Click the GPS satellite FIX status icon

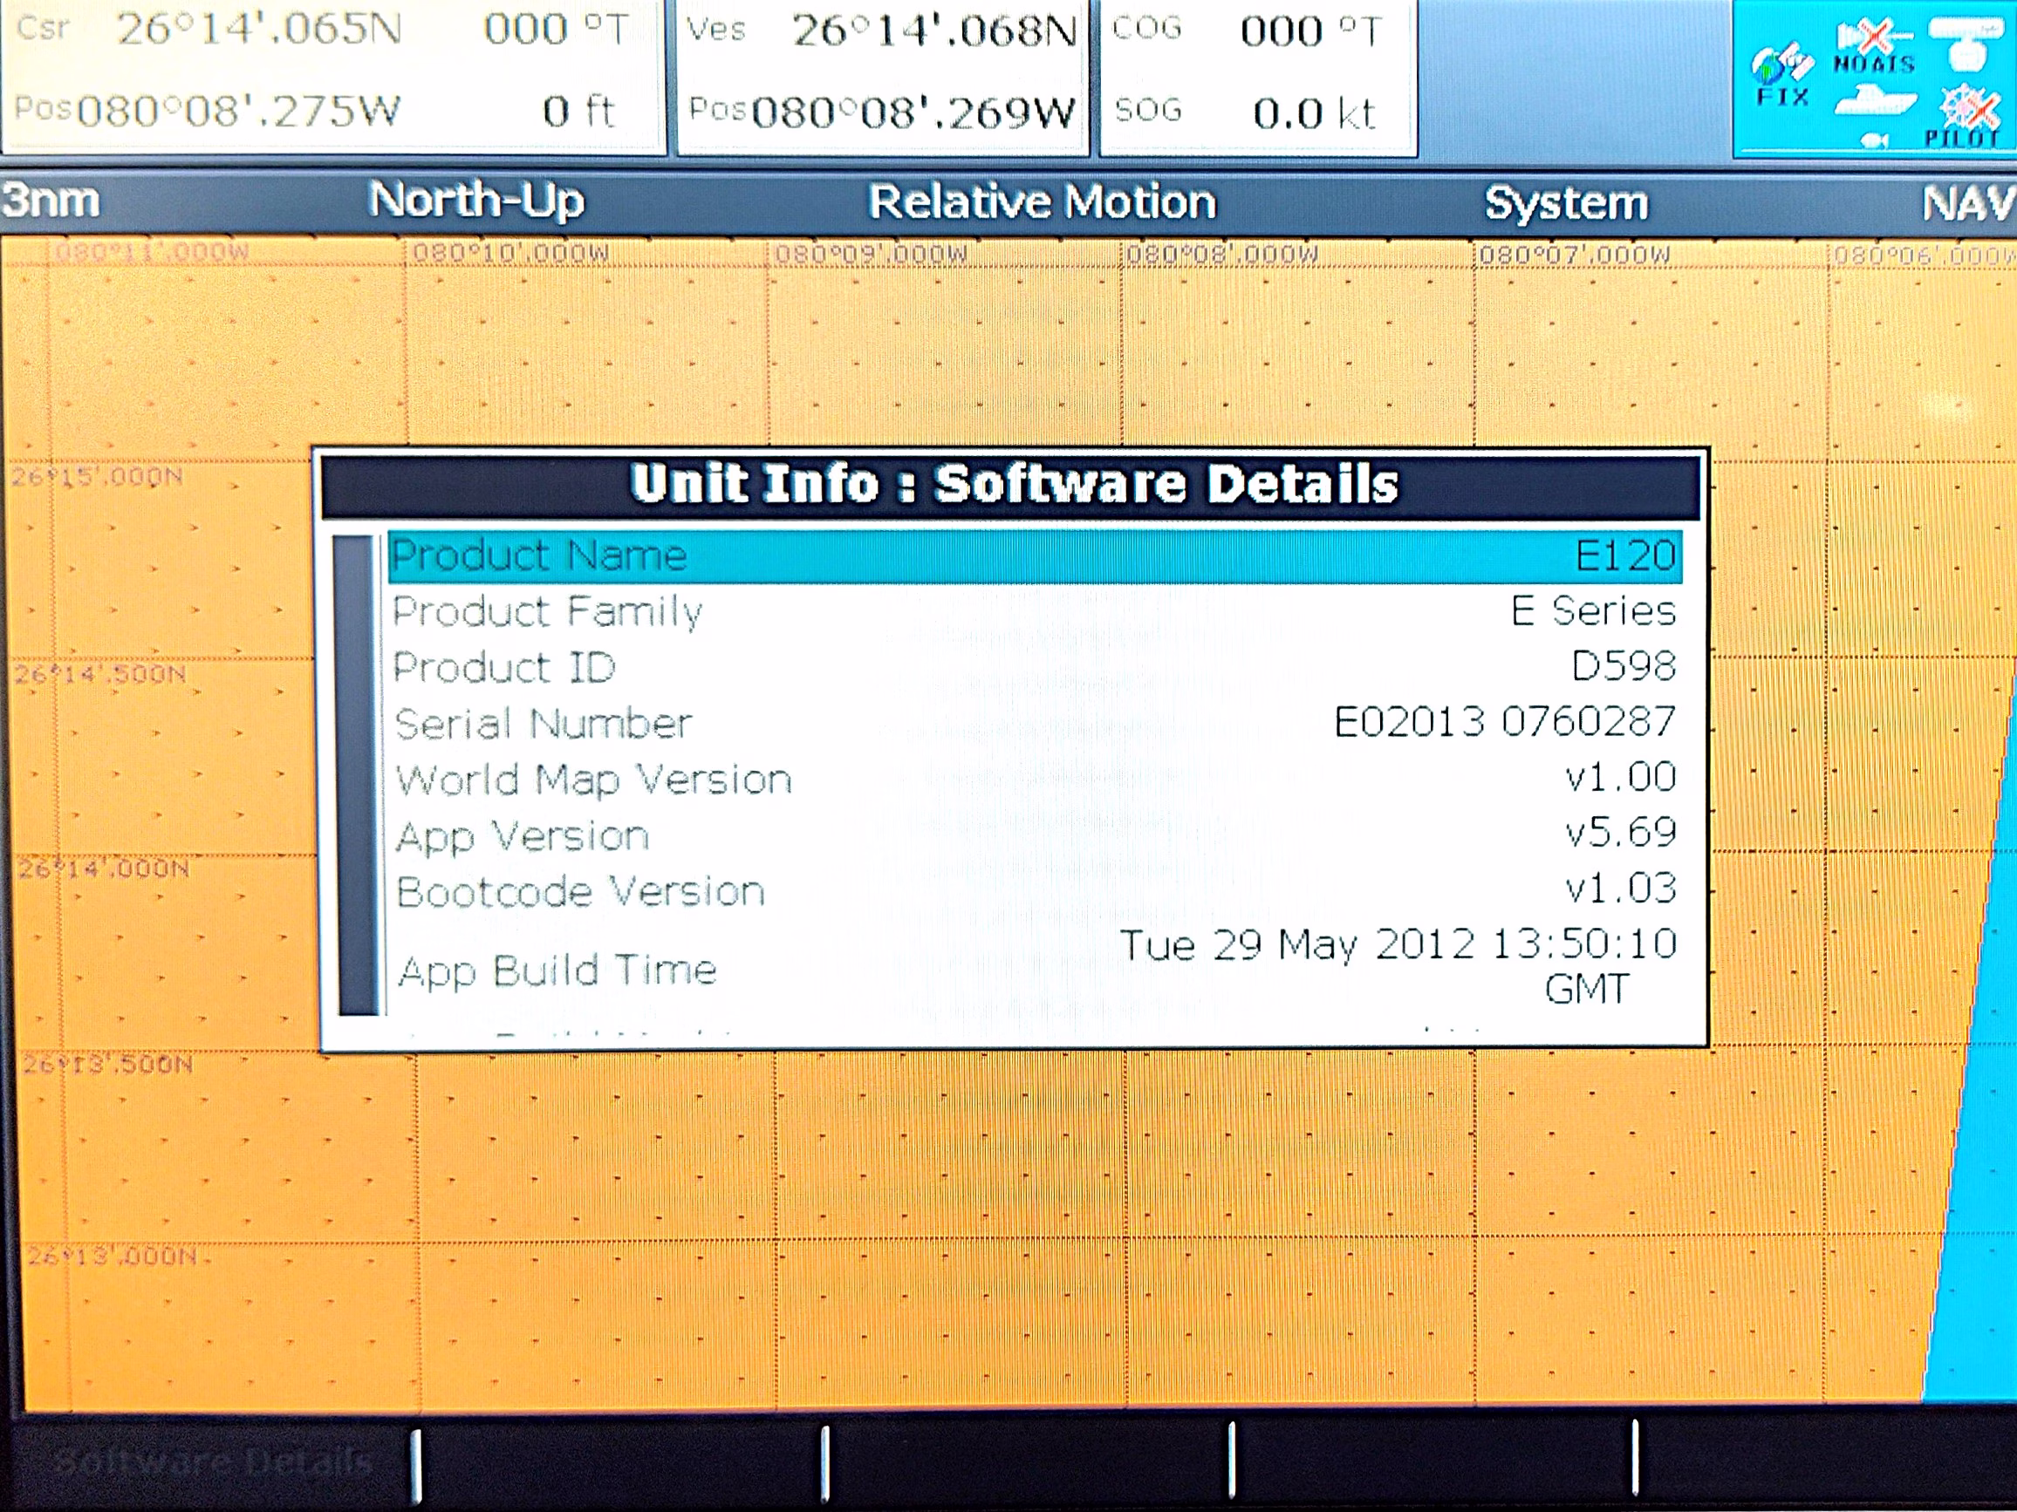(1781, 74)
